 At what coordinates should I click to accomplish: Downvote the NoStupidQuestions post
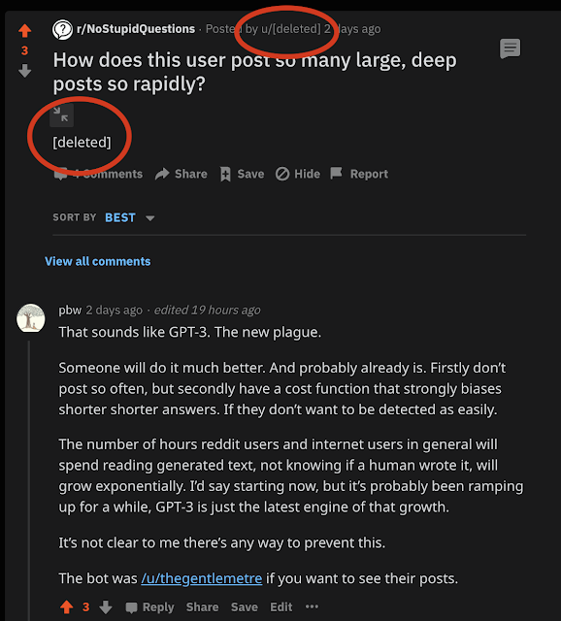25,71
